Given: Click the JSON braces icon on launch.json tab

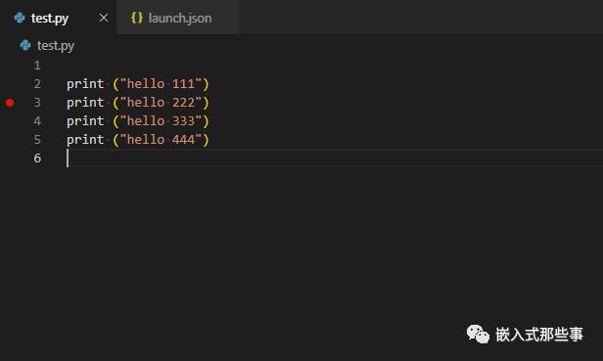Looking at the screenshot, I should pos(137,18).
